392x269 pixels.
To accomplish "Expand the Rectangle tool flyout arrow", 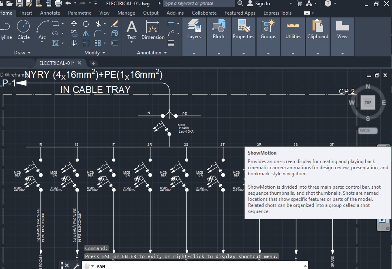I will pos(62,24).
